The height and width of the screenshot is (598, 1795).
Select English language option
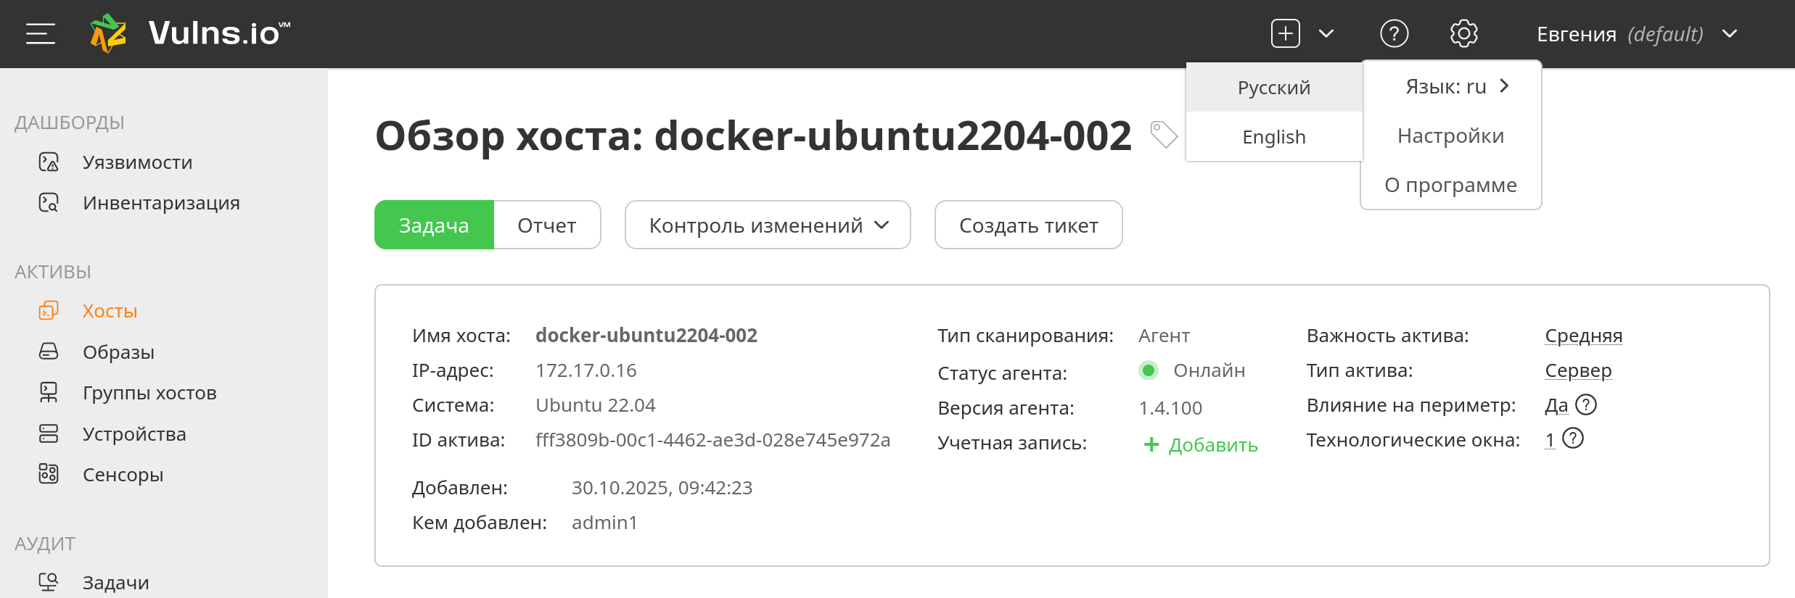(1274, 137)
